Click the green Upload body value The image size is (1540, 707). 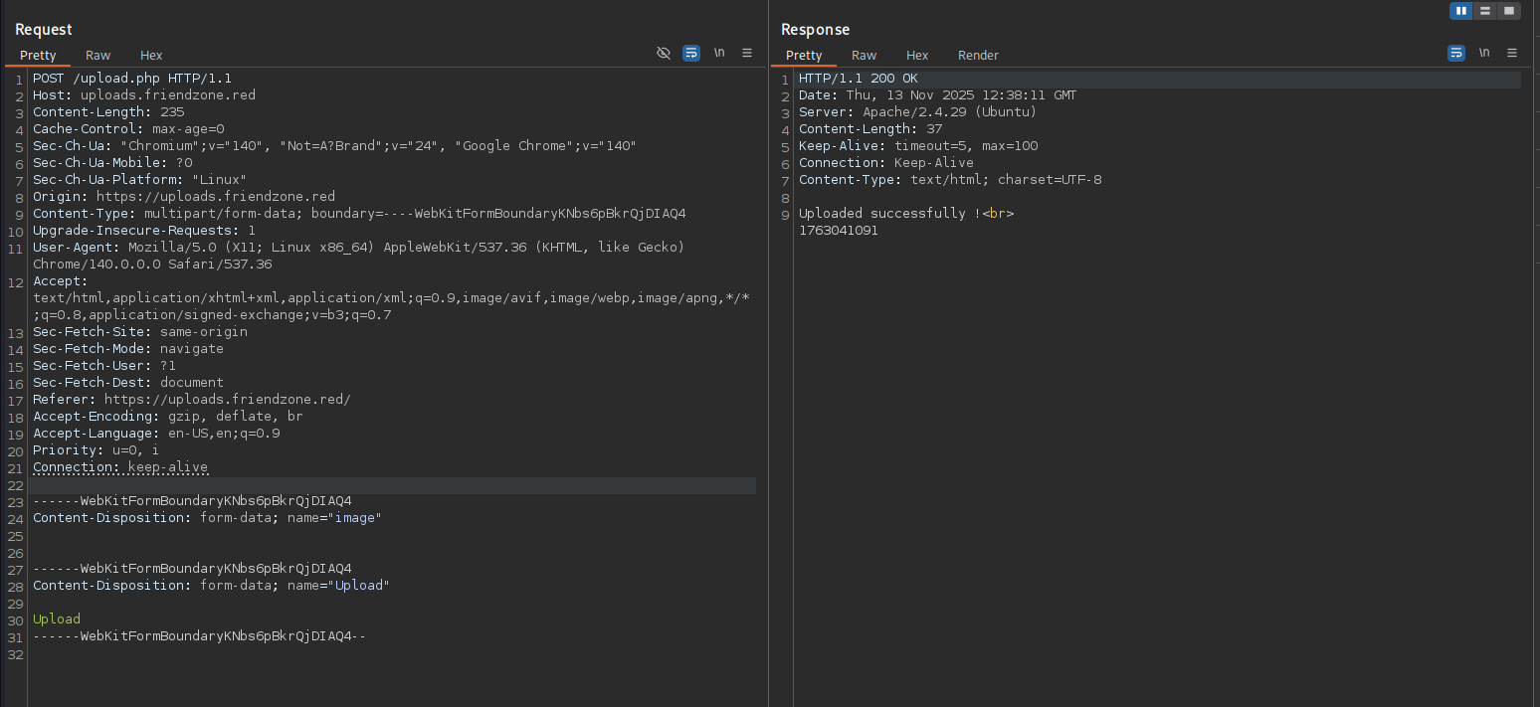point(57,619)
